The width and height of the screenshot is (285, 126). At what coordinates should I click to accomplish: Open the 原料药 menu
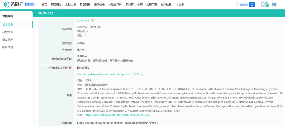pos(129,5)
